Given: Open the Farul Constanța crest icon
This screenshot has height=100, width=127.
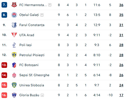Looking at the screenshot, I should (14, 25).
